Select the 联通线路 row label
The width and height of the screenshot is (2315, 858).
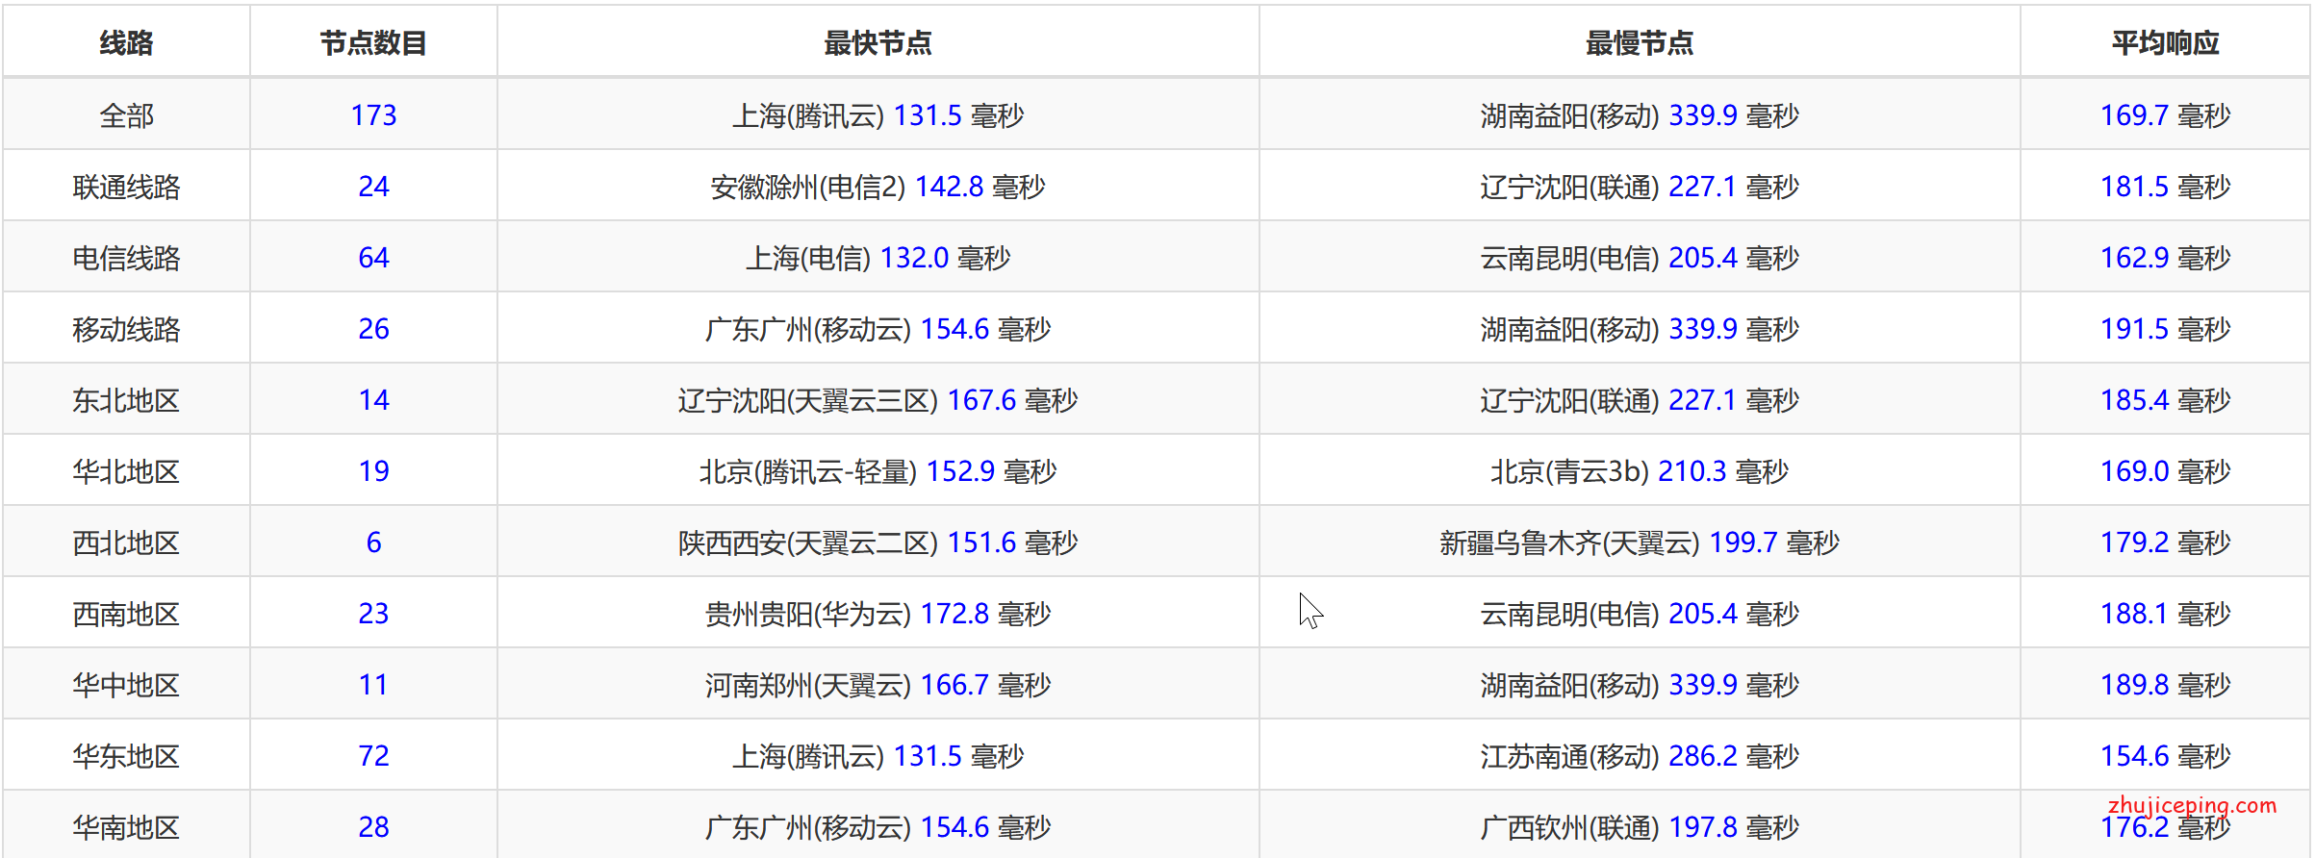pyautogui.click(x=126, y=187)
